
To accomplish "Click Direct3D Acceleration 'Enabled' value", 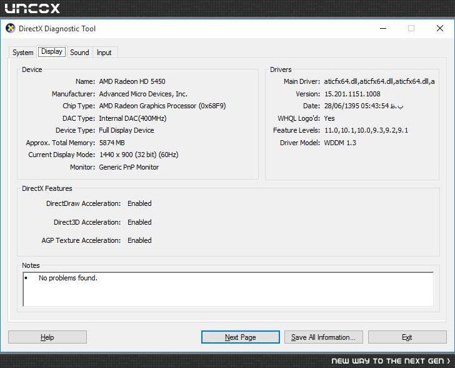I will pyautogui.click(x=139, y=222).
